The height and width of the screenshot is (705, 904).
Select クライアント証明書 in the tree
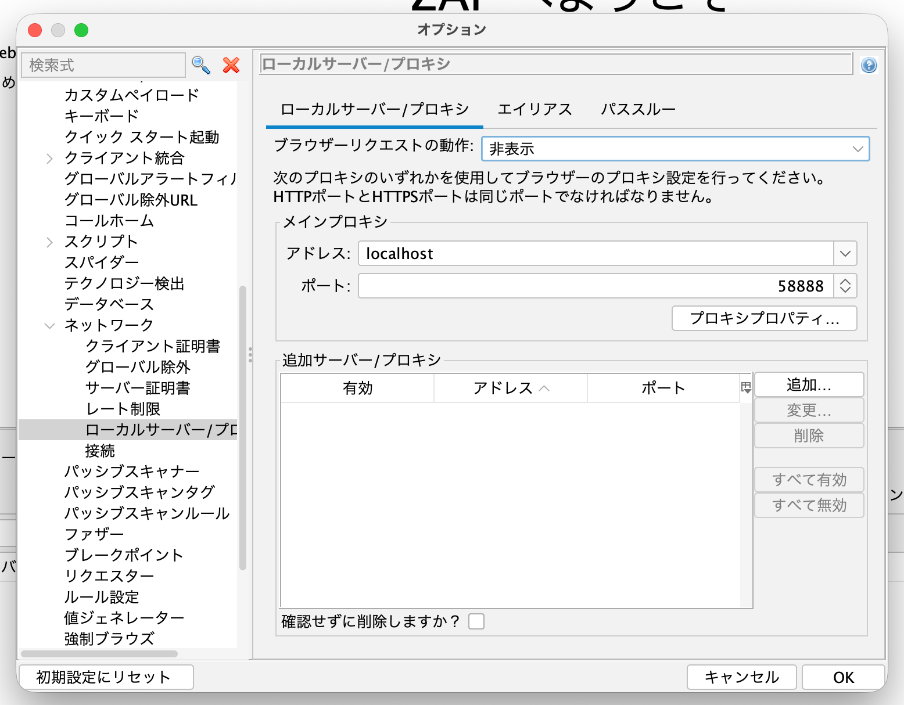(x=153, y=346)
